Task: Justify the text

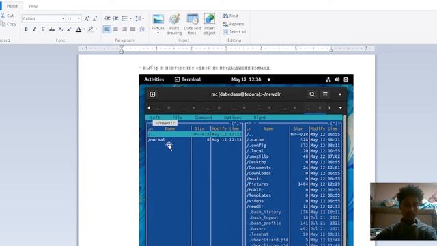Action: pyautogui.click(x=133, y=29)
